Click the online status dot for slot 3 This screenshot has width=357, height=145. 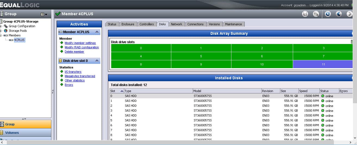[323, 111]
